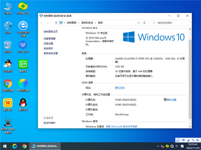Select 高级系统设置 in the left sidebar
This screenshot has width=201, height=150.
point(51,53)
